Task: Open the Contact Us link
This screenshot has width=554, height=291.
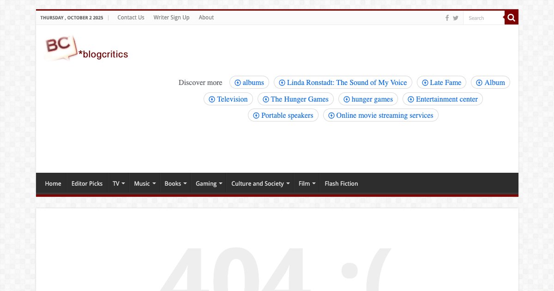Action: click(131, 18)
